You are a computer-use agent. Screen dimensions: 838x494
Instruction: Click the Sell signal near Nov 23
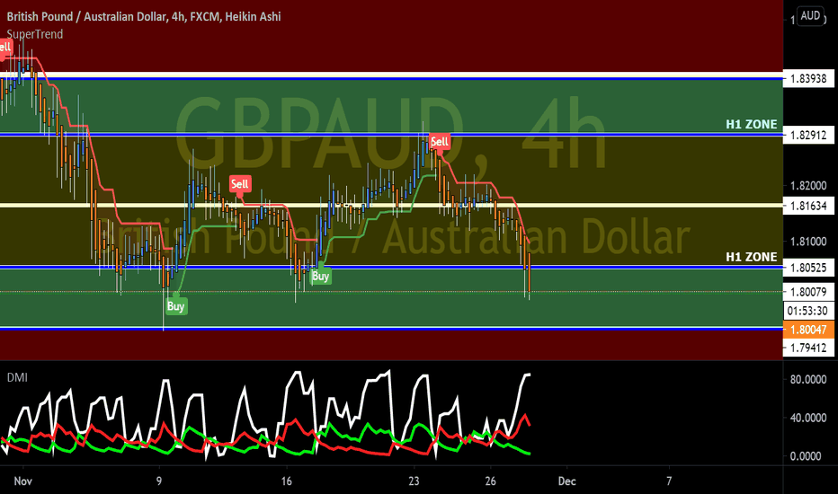(x=440, y=142)
